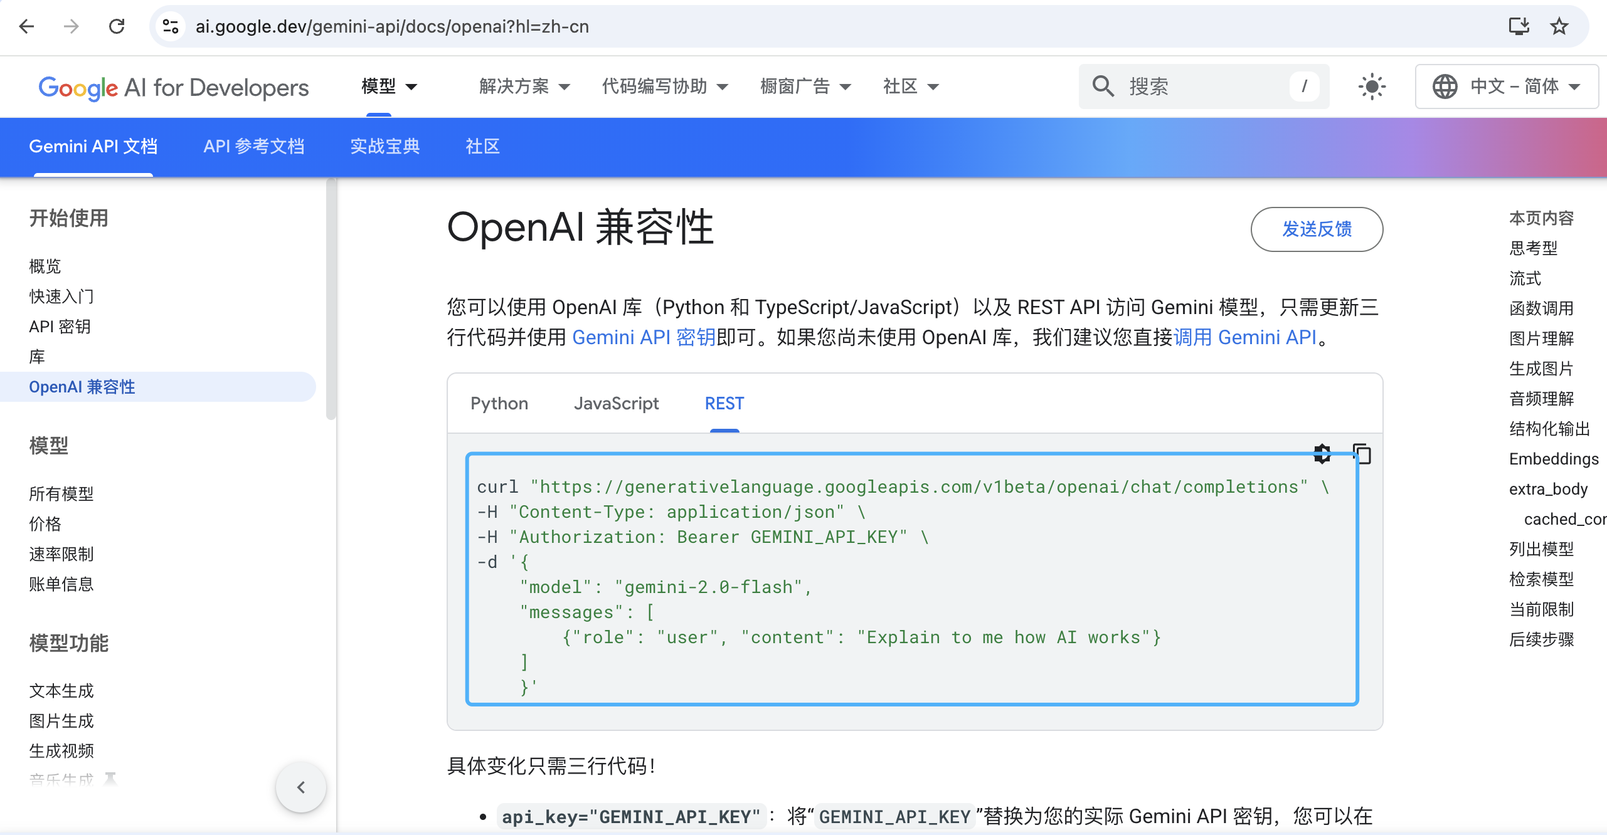Toggle code block dark theme icon

click(1322, 453)
